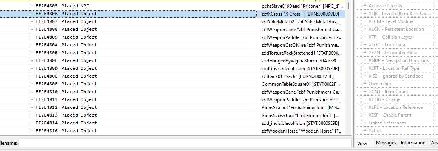Select Ownership field

[x=380, y=84]
